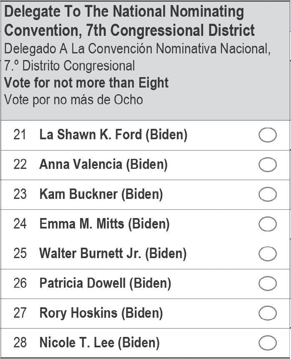Choose the oval for Emma M. Mitts
The height and width of the screenshot is (359, 291).
coord(268,224)
